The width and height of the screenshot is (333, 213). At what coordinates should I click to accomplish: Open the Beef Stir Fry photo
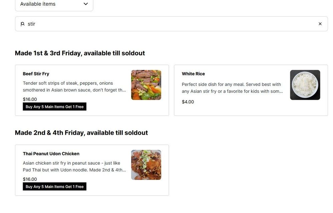point(146,85)
